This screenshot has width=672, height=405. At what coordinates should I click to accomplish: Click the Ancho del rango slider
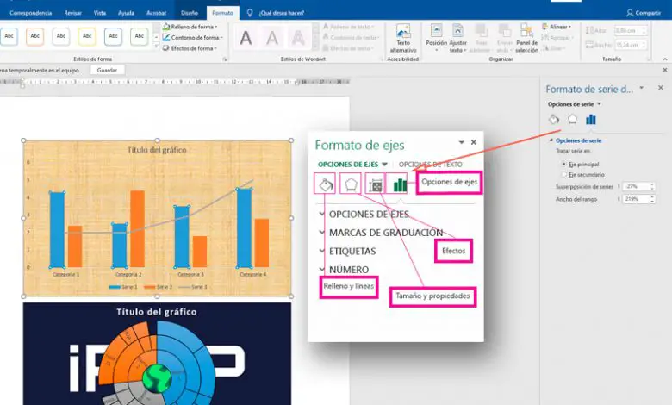tap(619, 199)
